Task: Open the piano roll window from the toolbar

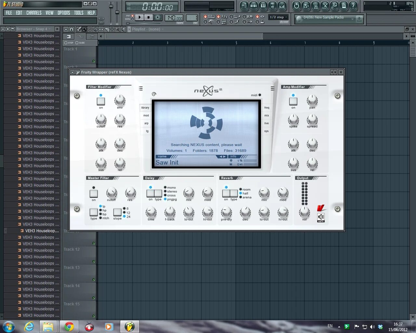Action: (263, 6)
